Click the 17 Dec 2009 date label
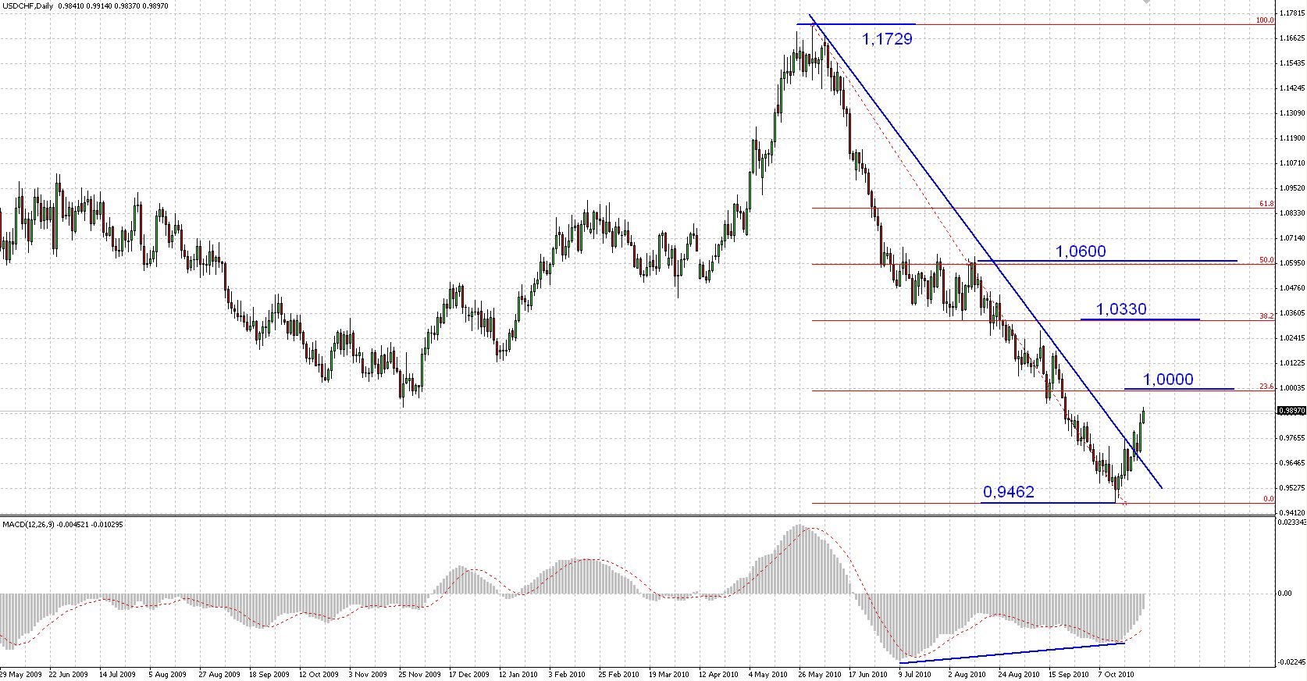The image size is (1307, 681). click(x=468, y=673)
